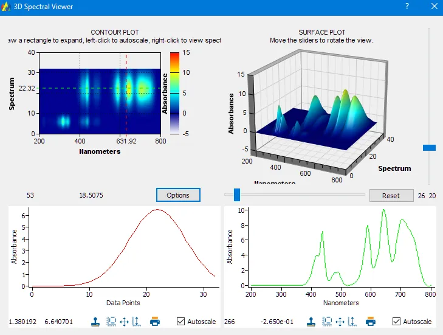This screenshot has height=335, width=443.
Task: Click the absorbance color scale bar
Action: coord(174,93)
